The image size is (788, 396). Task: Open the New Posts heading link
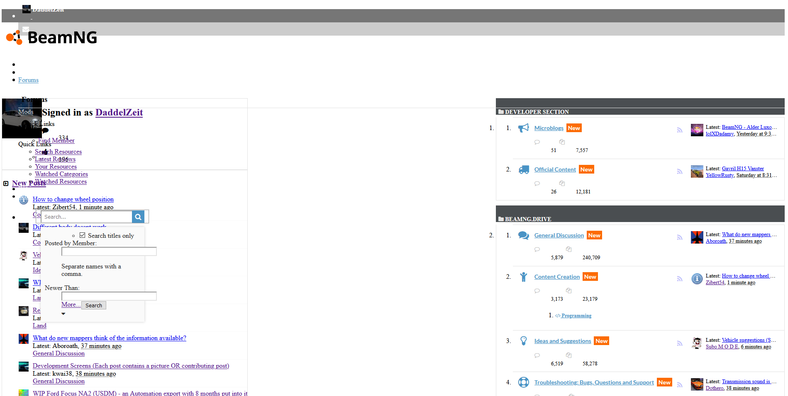(29, 183)
